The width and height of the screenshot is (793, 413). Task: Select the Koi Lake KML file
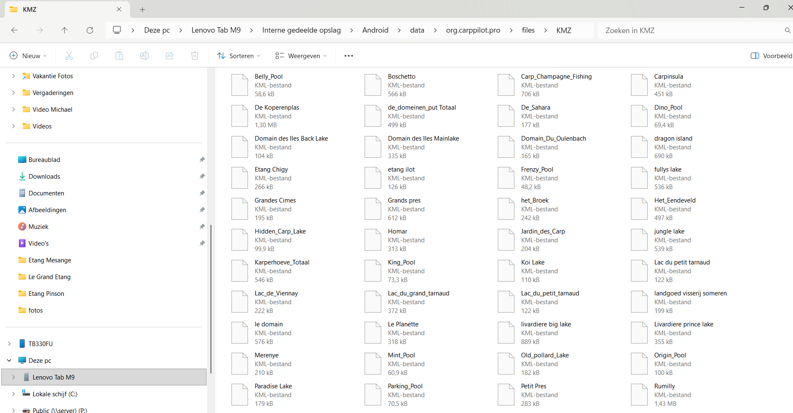point(532,271)
